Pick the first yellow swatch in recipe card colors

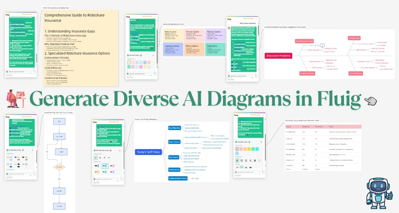[129, 62]
